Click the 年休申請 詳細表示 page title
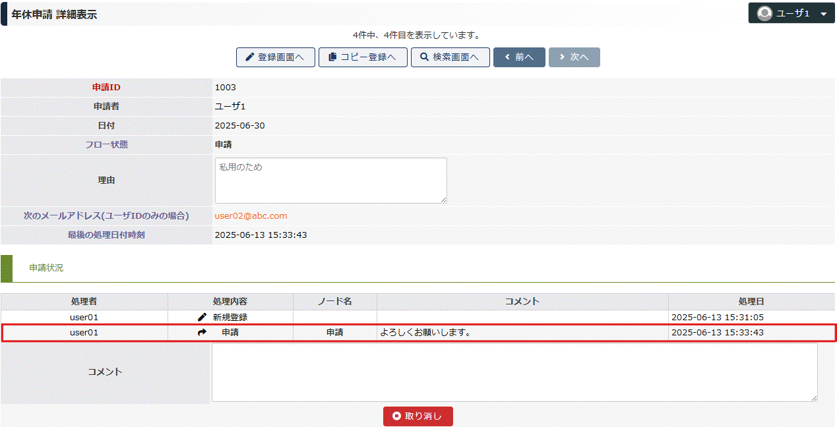Image resolution: width=837 pixels, height=427 pixels. 55,14
